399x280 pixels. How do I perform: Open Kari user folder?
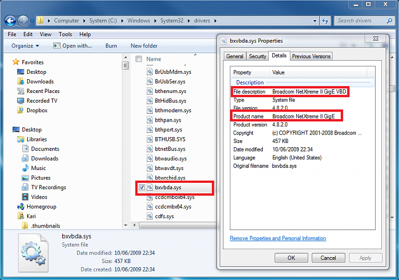[31, 216]
